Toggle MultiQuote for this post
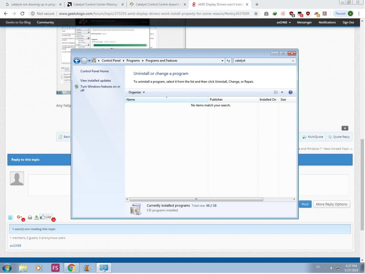 click(x=313, y=137)
